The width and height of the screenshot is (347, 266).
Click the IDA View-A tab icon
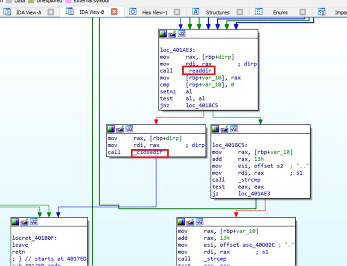click(x=7, y=12)
